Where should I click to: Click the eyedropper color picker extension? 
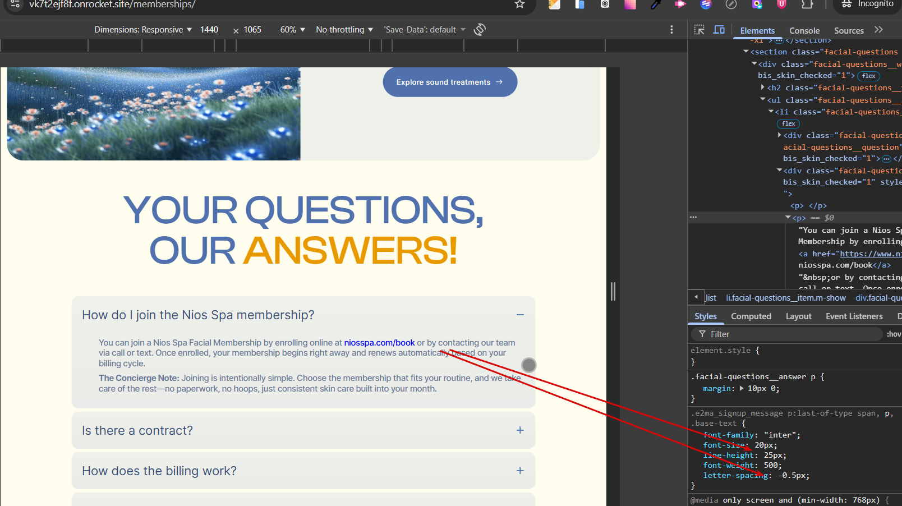tap(656, 4)
